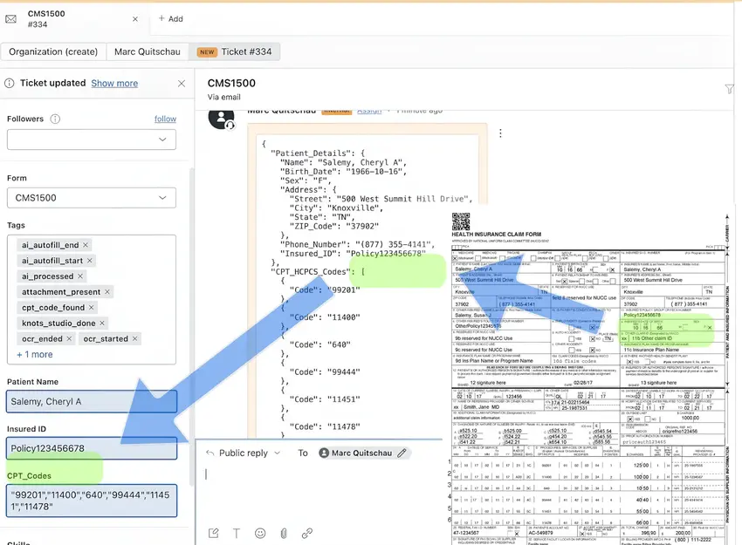This screenshot has height=545, width=742.
Task: Click the follow link
Action: pos(165,119)
